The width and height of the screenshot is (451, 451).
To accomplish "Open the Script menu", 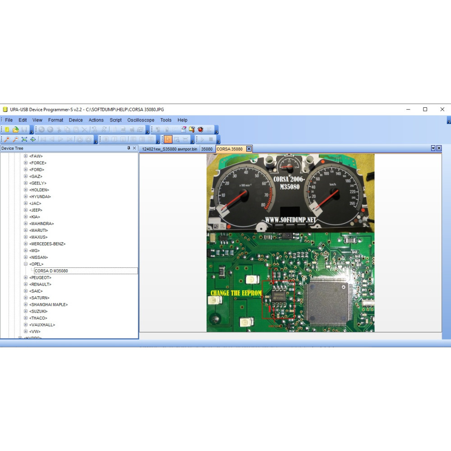I will tap(115, 120).
